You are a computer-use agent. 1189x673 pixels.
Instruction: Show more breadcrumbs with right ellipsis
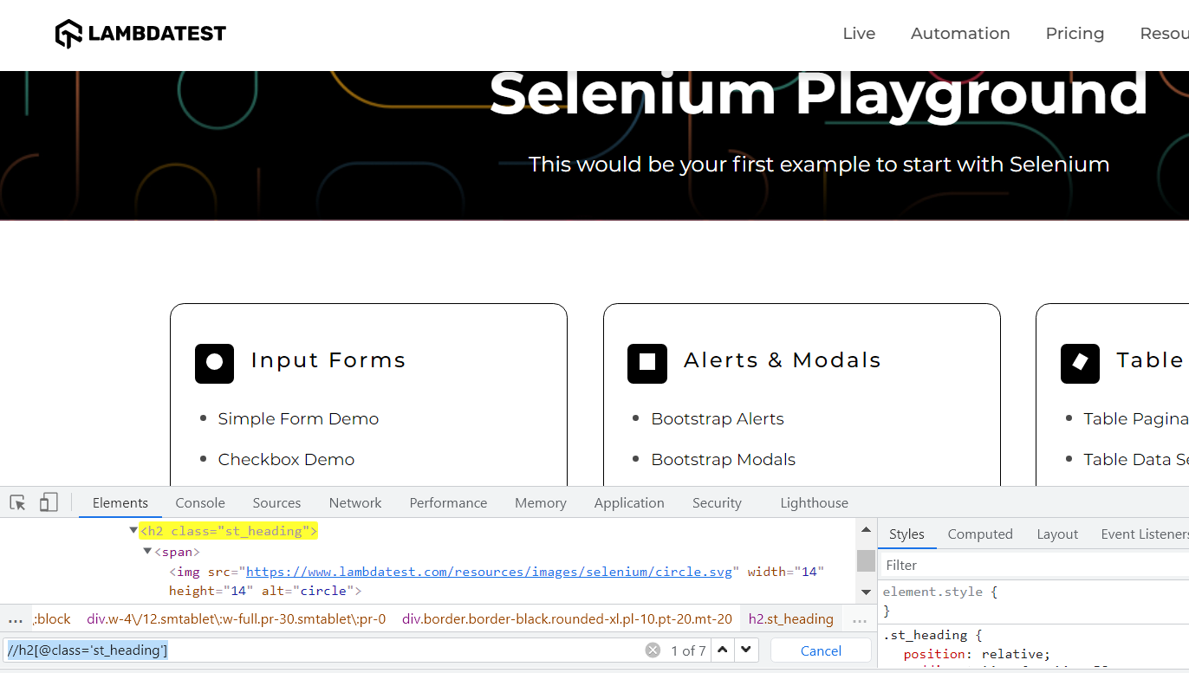pos(860,619)
